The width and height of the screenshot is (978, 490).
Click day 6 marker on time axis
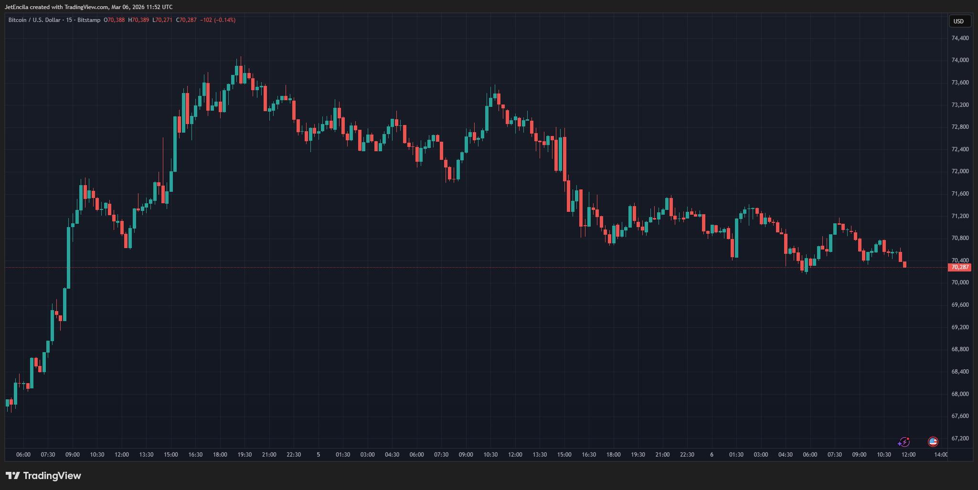(x=712, y=455)
